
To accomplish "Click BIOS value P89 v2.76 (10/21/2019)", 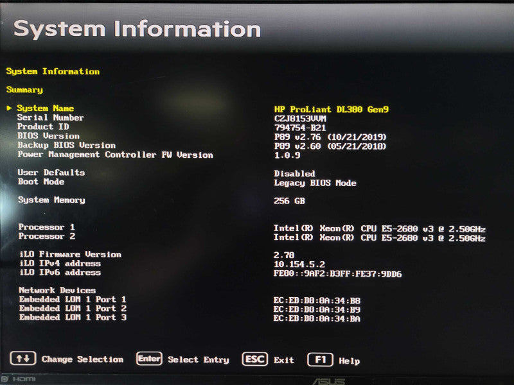I will pos(330,137).
